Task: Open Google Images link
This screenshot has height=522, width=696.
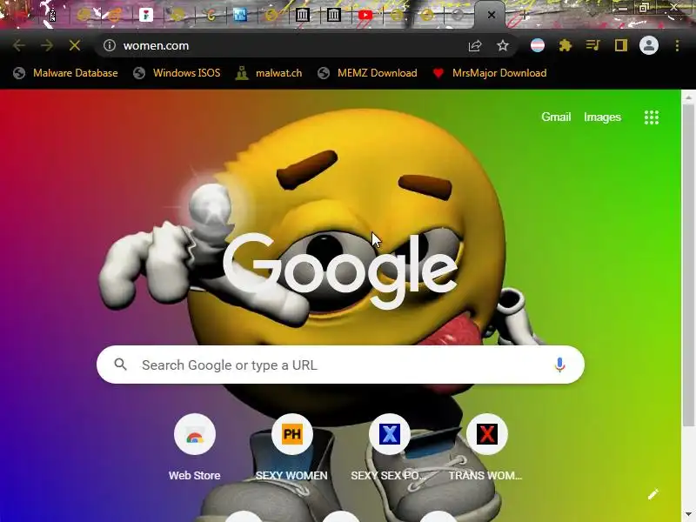Action: [602, 117]
